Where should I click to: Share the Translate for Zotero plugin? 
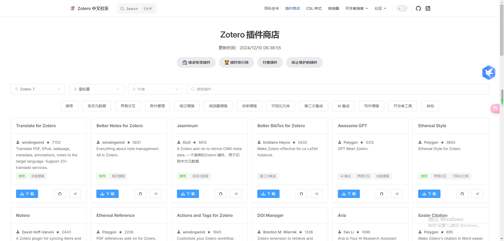[75, 194]
